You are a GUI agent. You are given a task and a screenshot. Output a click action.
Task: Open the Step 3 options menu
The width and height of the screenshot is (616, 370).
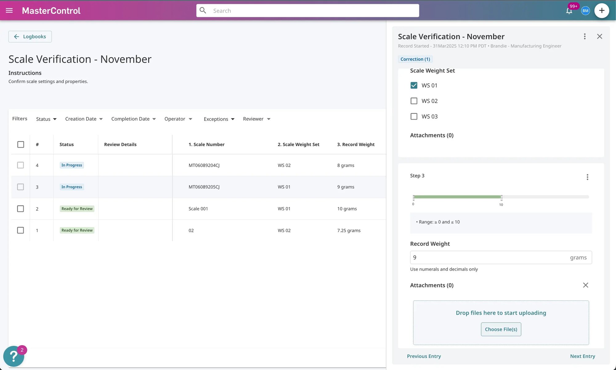pos(587,177)
